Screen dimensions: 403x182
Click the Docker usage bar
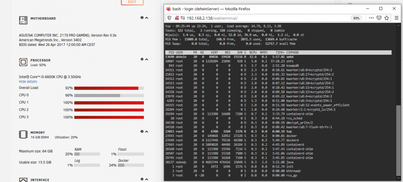pos(131,165)
